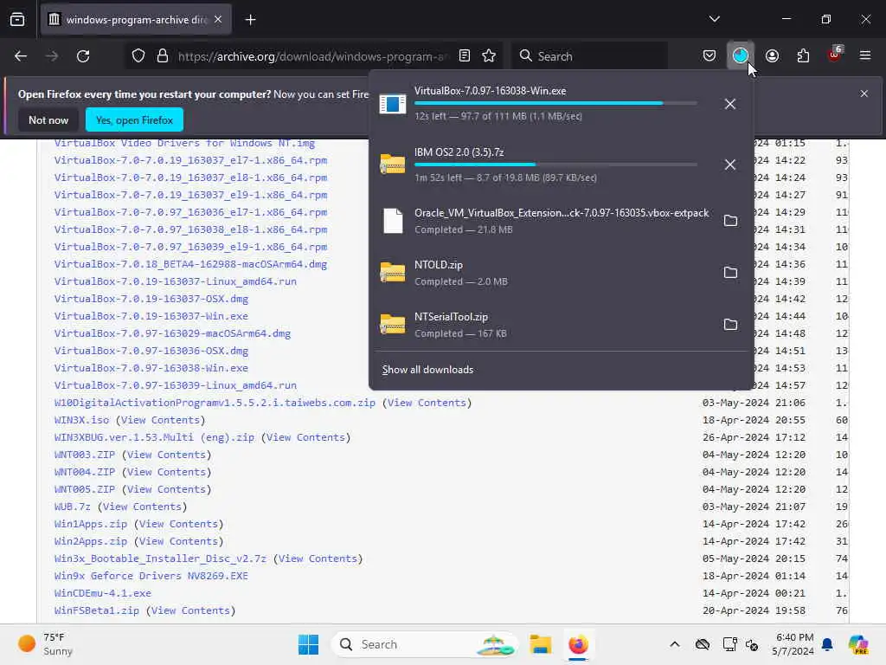Viewport: 886px width, 665px height.
Task: Open File Explorer from taskbar
Action: click(x=540, y=644)
